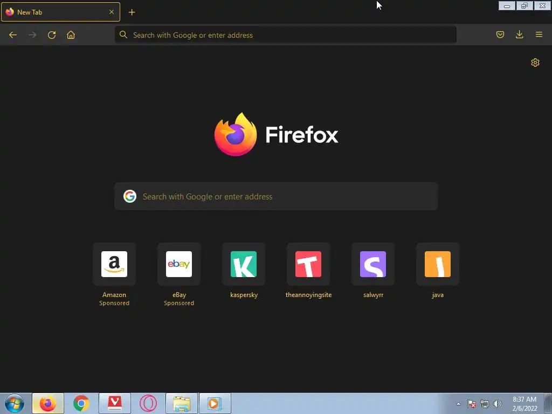Open the volume speaker icon
This screenshot has height=414, width=552.
point(498,404)
